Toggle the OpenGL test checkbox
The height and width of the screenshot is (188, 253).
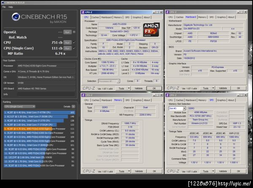click(x=74, y=32)
